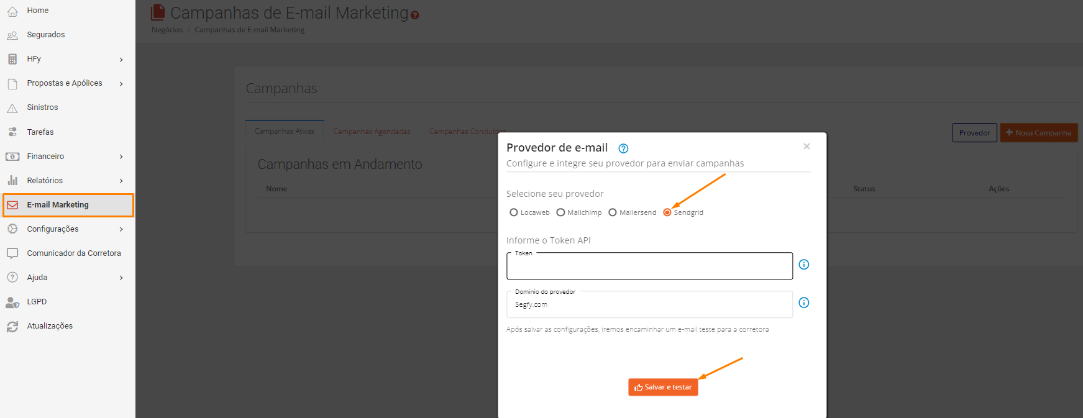Screen dimensions: 1083x418
Task: Click the Home house icon in sidebar
Action: point(12,11)
